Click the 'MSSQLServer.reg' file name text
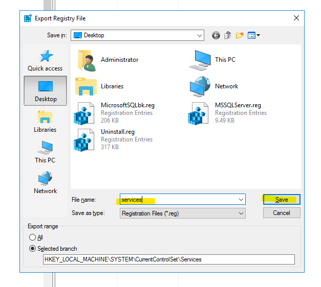The image size is (321, 287). [238, 105]
